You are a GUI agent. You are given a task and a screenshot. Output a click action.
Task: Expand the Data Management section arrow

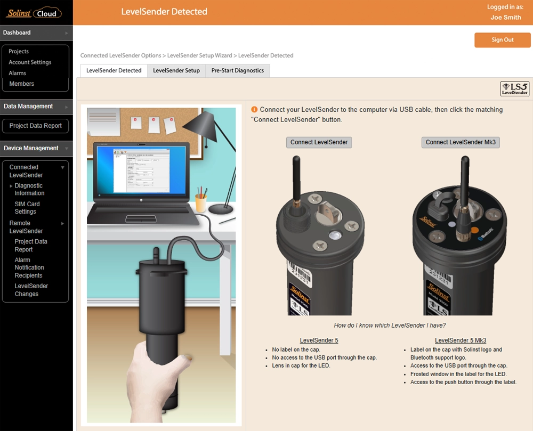coord(67,107)
